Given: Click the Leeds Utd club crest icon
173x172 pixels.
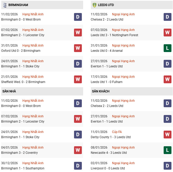Looking at the screenshot, I should click(94, 5).
